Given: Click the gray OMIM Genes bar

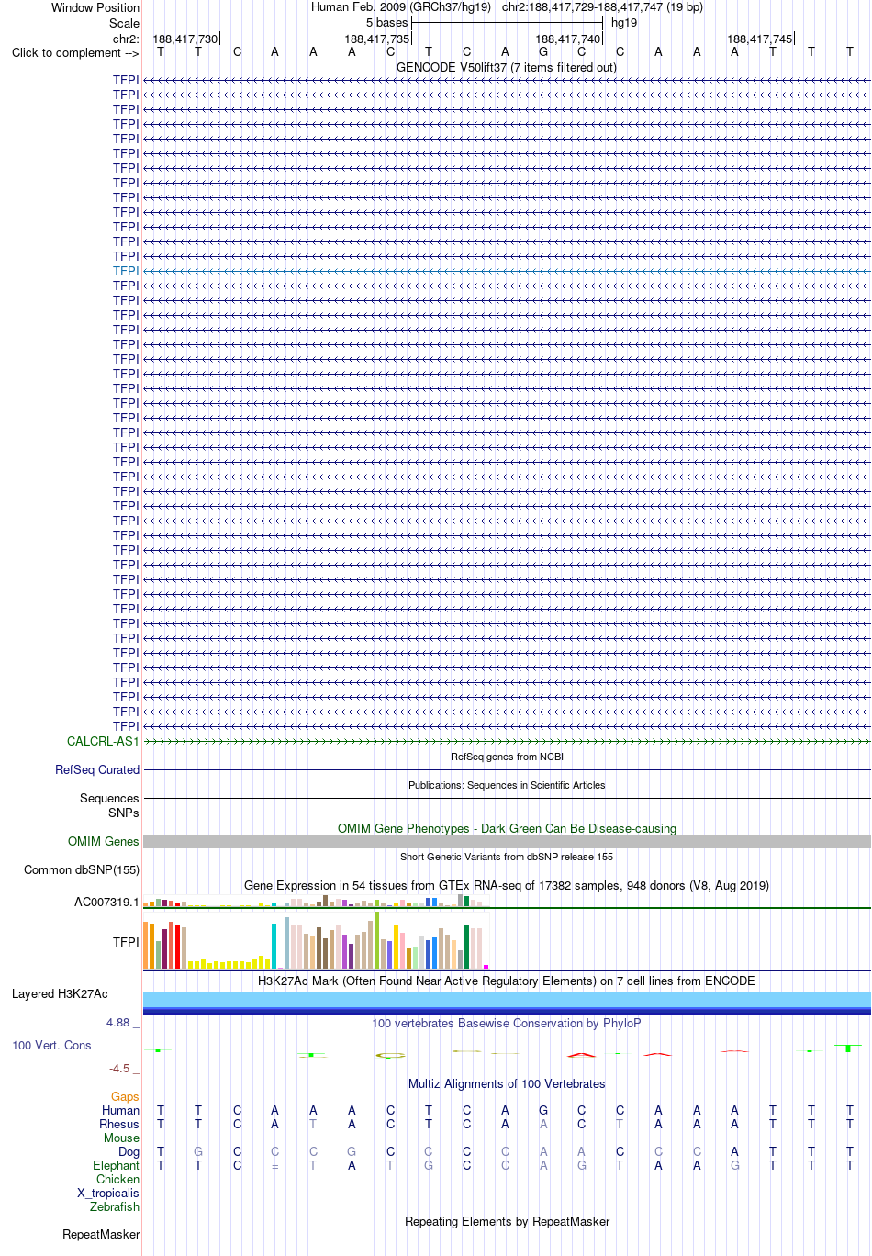Looking at the screenshot, I should coord(507,841).
